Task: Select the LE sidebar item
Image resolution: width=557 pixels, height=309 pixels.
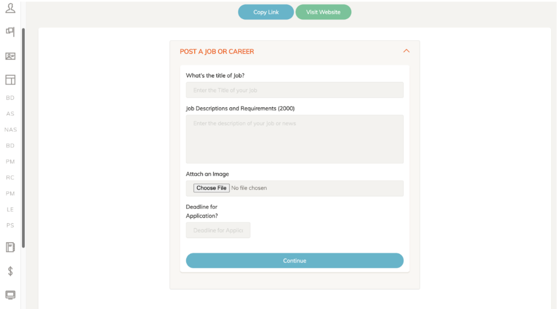Action: click(x=10, y=209)
